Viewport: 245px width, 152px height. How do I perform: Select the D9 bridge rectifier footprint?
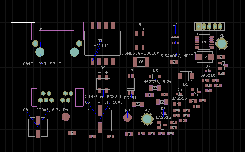(x=103, y=84)
